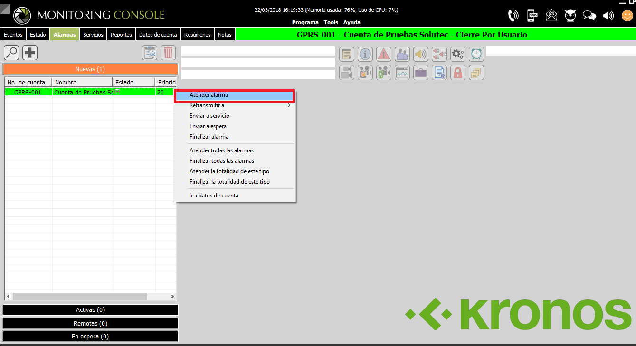
Task: Open the Programa menu
Action: [305, 22]
